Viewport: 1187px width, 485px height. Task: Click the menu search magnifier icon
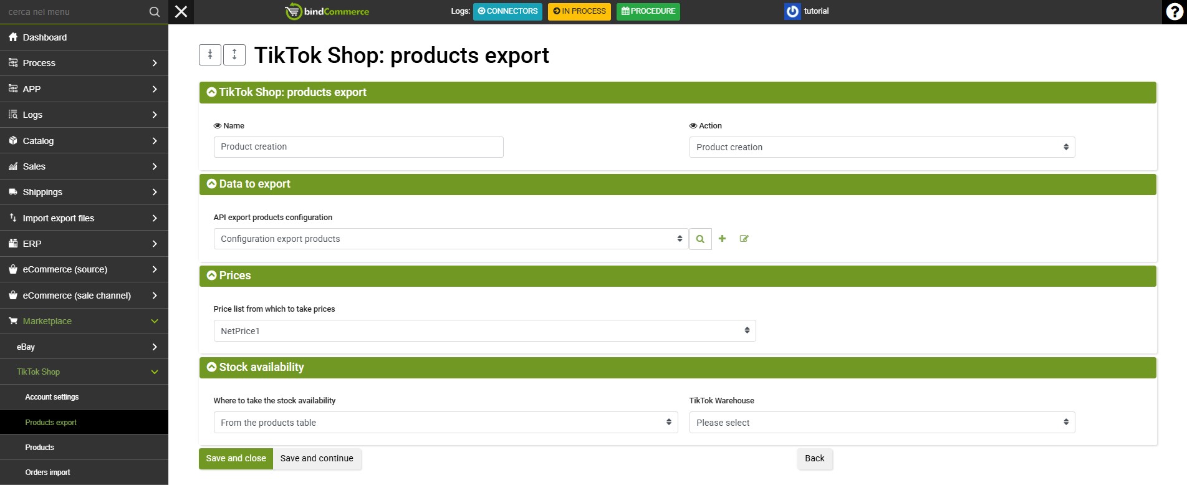tap(155, 12)
